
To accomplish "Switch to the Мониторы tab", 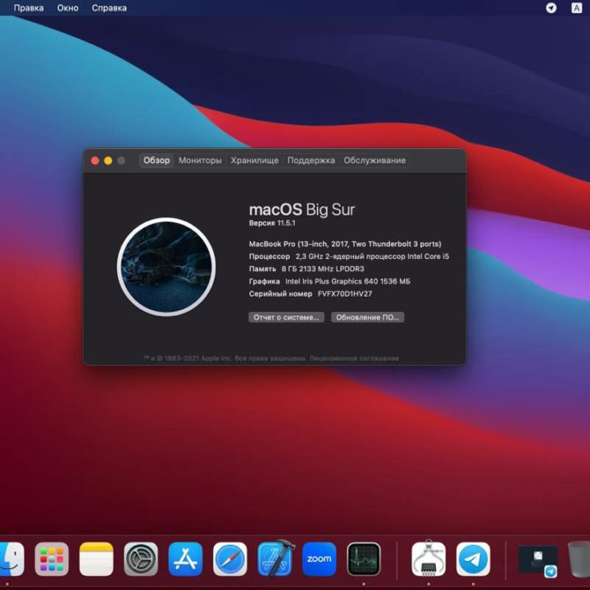I will [x=200, y=161].
